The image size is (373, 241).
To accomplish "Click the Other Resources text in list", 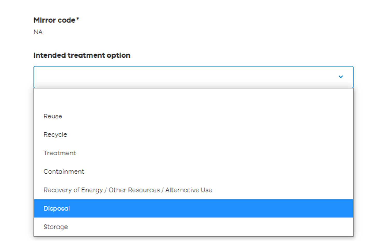I will pyautogui.click(x=134, y=190).
